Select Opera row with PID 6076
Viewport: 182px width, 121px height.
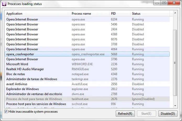coord(87,39)
